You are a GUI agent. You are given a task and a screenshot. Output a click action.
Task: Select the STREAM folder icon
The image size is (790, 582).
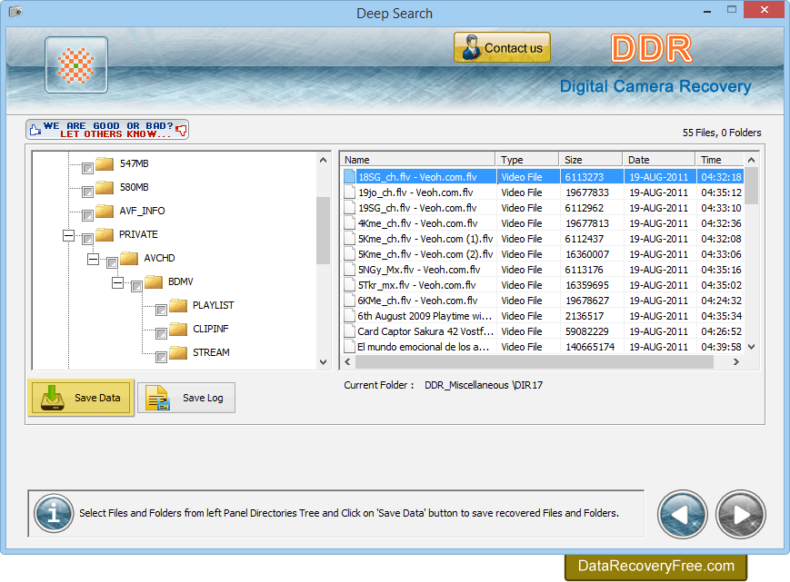point(178,352)
